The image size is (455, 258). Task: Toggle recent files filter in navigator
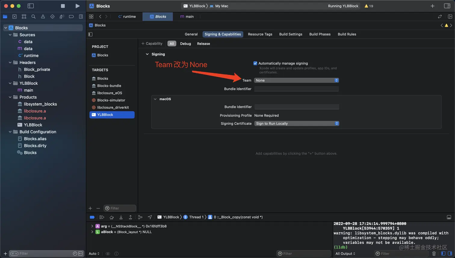(x=75, y=253)
